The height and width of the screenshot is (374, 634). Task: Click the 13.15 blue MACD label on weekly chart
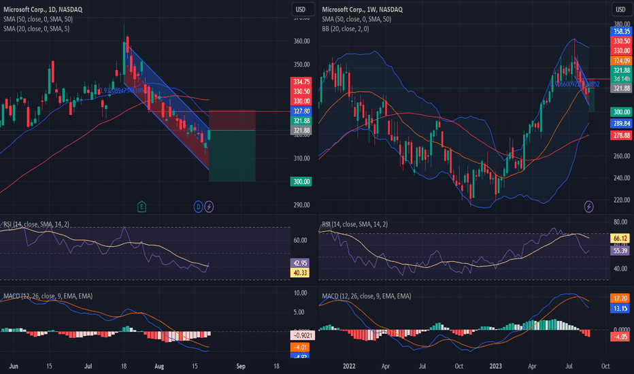coord(620,308)
